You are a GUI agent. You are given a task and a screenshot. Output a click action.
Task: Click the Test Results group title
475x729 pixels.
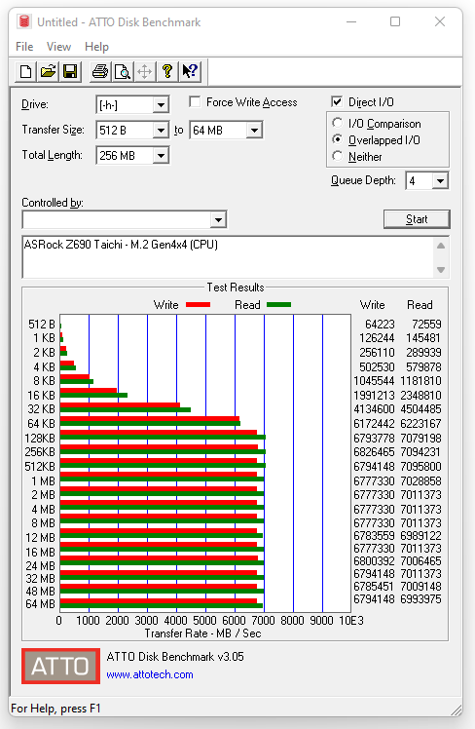click(236, 288)
